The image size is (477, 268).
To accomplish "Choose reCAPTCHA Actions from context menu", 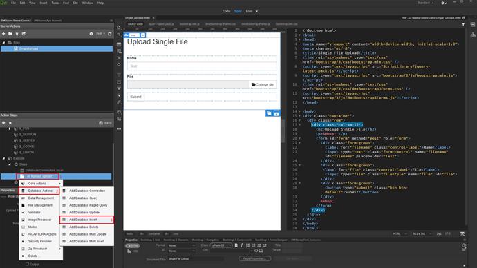I will [x=41, y=234].
